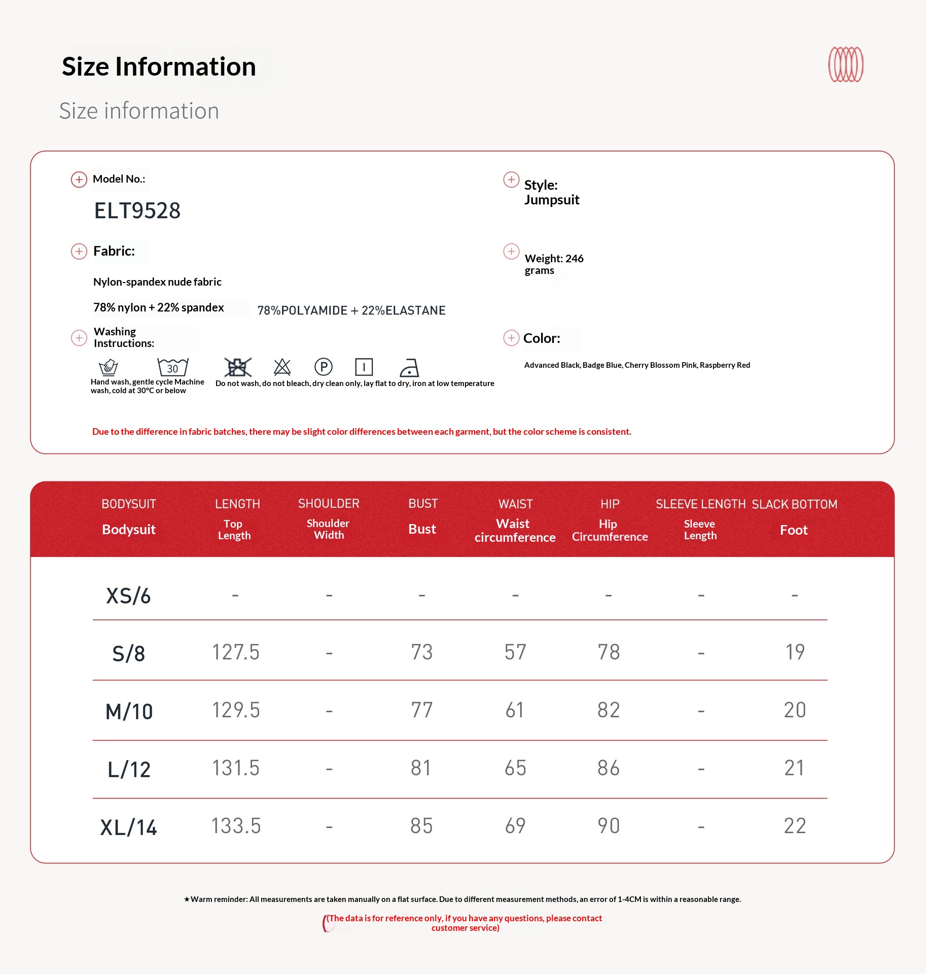Viewport: 926px width, 974px height.
Task: Select the BUST column header
Action: [423, 504]
